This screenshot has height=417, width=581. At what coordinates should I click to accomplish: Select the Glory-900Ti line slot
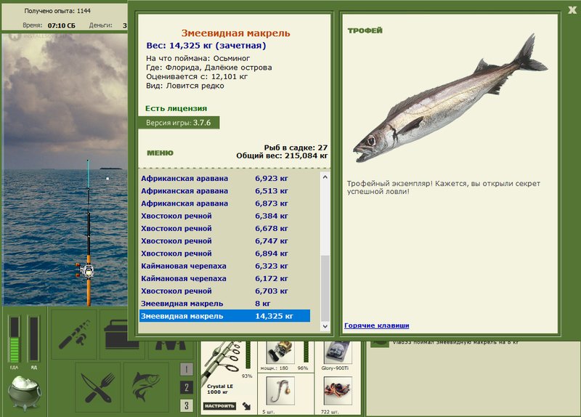338,352
